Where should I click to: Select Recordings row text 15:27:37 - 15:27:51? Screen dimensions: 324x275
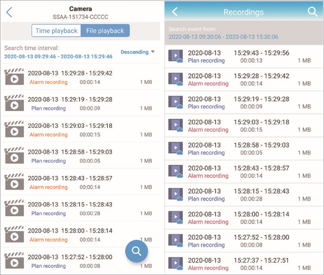(261, 261)
